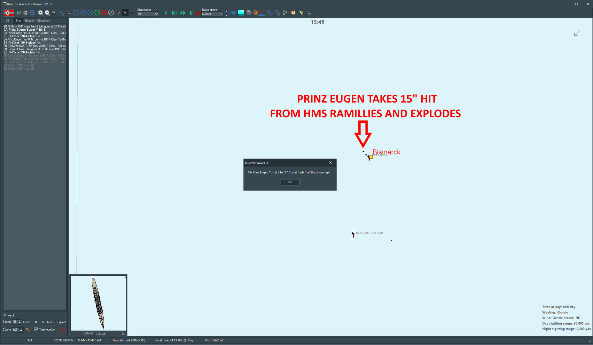Select the padlock icon on the toolbar
Image resolution: width=593 pixels, height=345 pixels.
pos(69,13)
